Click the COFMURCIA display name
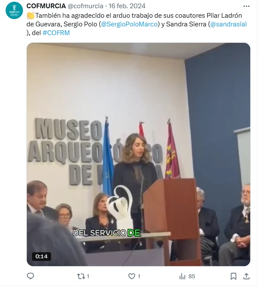258x286 pixels. [x=46, y=6]
